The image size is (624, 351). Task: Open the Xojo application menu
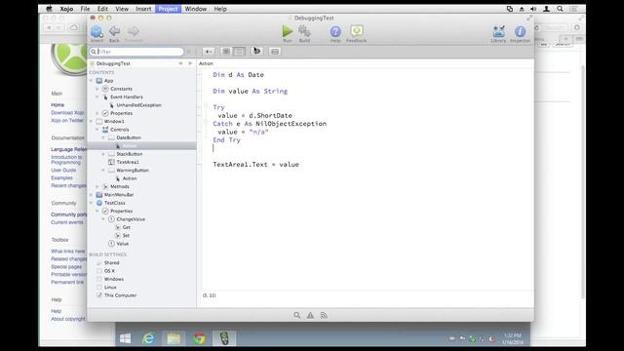[66, 9]
